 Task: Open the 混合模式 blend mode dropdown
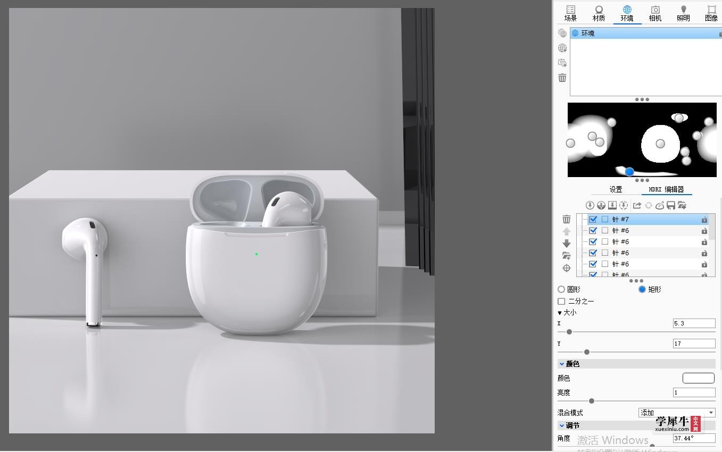tap(677, 413)
